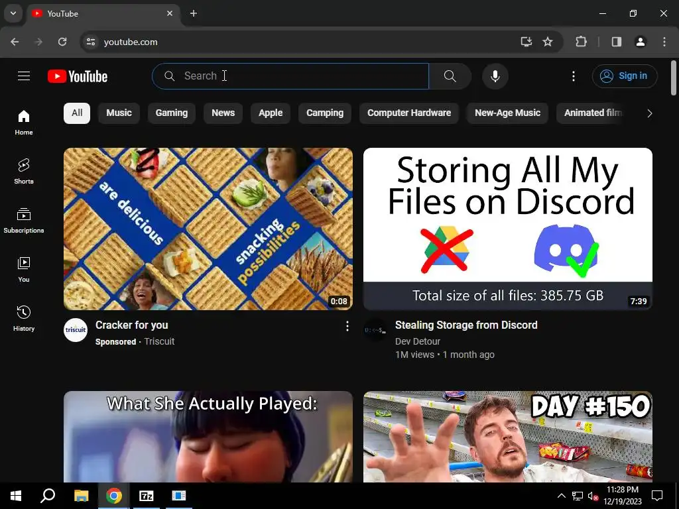
Task: Click the Dev Detour channel avatar
Action: pyautogui.click(x=375, y=330)
